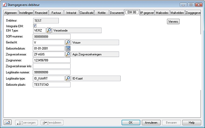Screen dimensions: 205x128
Task: Open the Classificatie tab
Action: 86,13
